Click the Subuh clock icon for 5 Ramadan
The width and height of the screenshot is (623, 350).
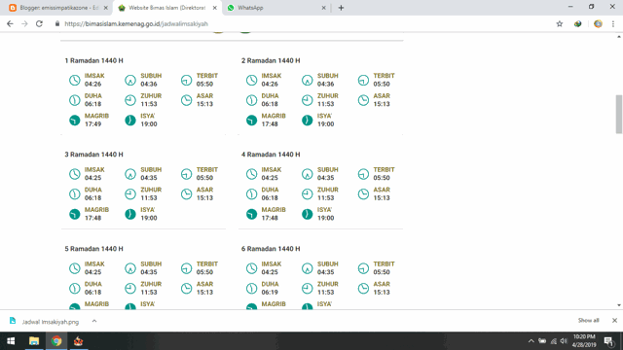pyautogui.click(x=129, y=268)
